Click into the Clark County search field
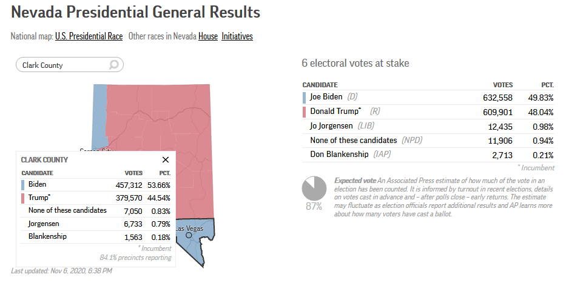 click(61, 65)
